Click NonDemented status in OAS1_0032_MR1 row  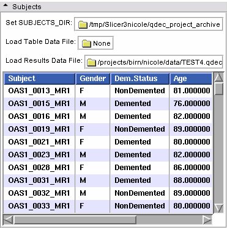click(140, 193)
